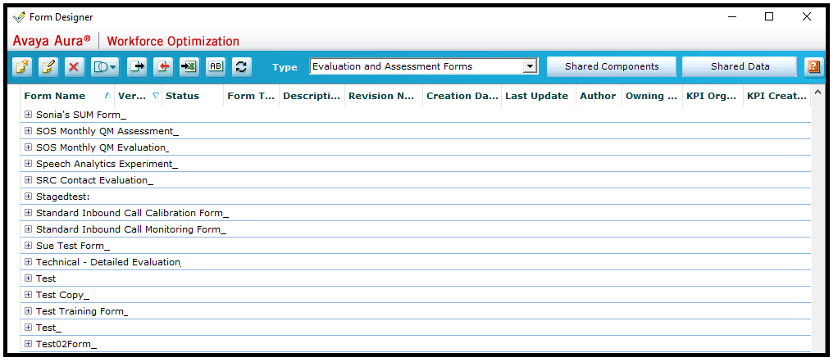Expand the Sonia's SUM Form_ row
Viewport: 838px width, 362px height.
29,115
